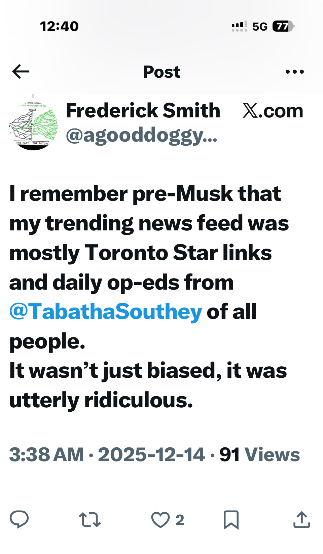The height and width of the screenshot is (554, 323).
Task: Click the 3:38 AM timestamp
Action: pyautogui.click(x=46, y=455)
